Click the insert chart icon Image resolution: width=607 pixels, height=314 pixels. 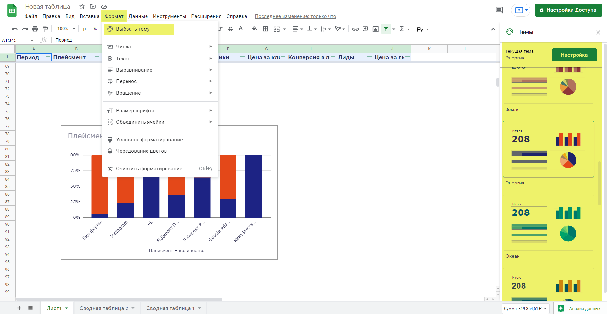pyautogui.click(x=376, y=29)
